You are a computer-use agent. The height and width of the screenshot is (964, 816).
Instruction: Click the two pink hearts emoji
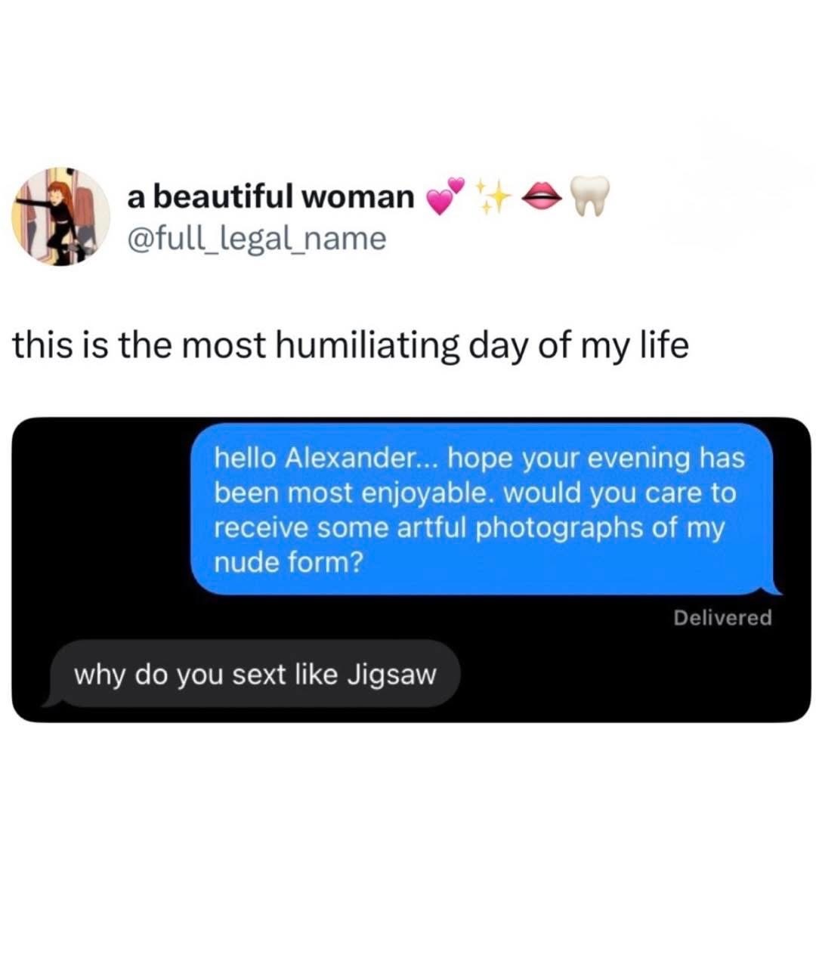pyautogui.click(x=445, y=196)
